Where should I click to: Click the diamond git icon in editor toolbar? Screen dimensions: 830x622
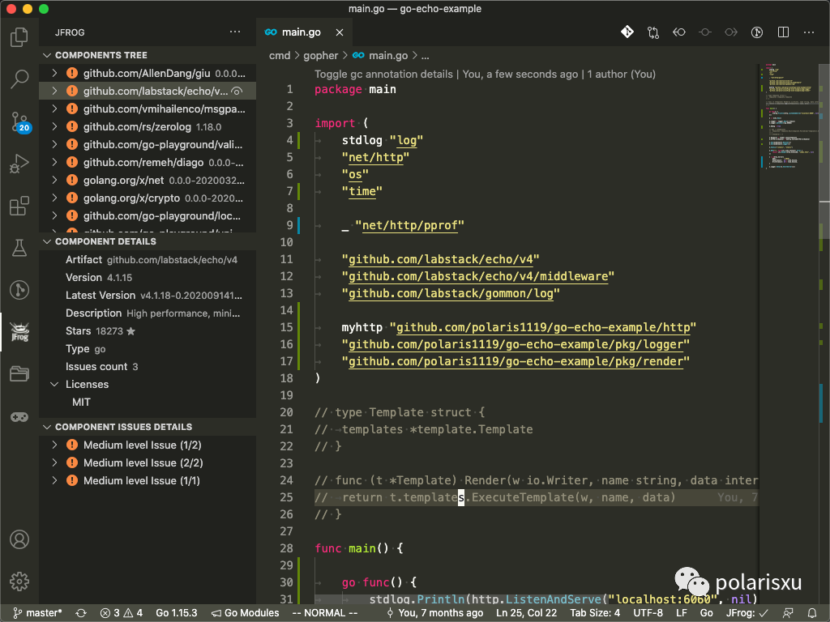627,32
